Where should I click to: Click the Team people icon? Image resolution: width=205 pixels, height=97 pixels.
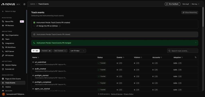pos(3,39)
